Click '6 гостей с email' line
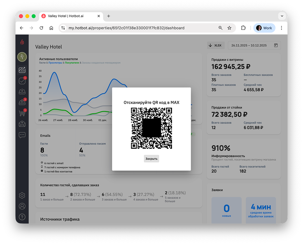Viewport: 303px width, 244px height. click(54, 163)
